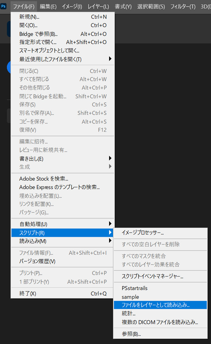Select スマートオブジェクトとして開く... entry

tap(63, 51)
